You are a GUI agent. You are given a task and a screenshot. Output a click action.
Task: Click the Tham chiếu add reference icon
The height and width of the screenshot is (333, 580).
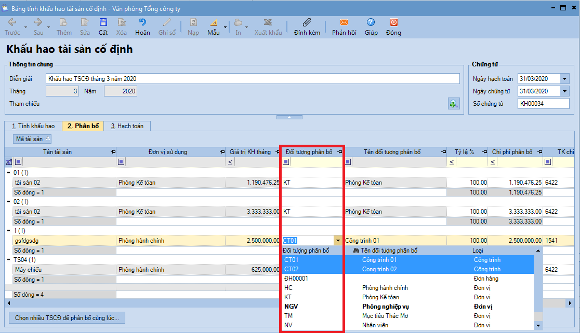click(454, 104)
